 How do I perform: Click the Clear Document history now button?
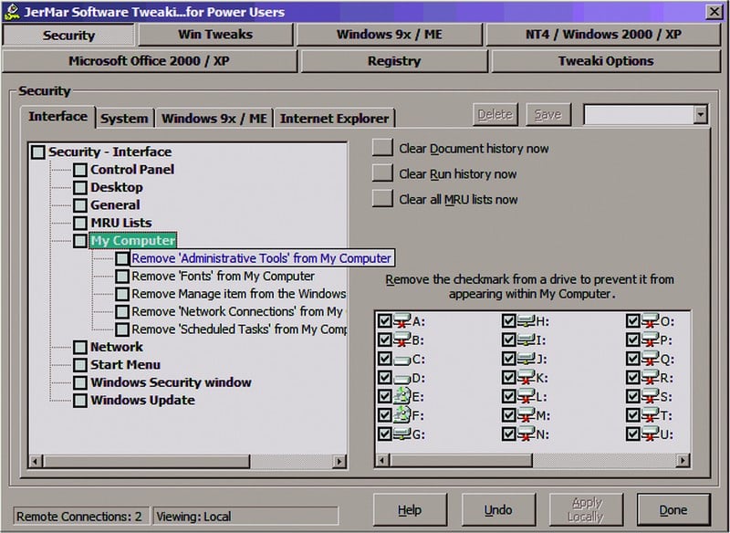pos(382,148)
